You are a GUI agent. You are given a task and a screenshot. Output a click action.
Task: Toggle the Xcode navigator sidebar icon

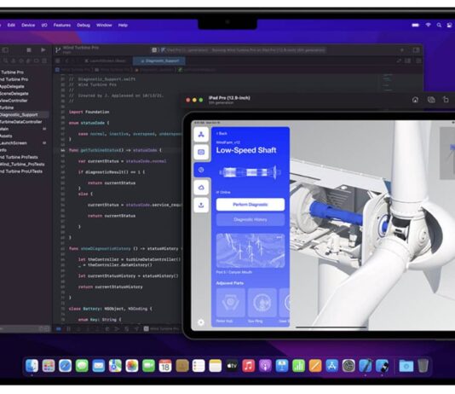(5, 50)
